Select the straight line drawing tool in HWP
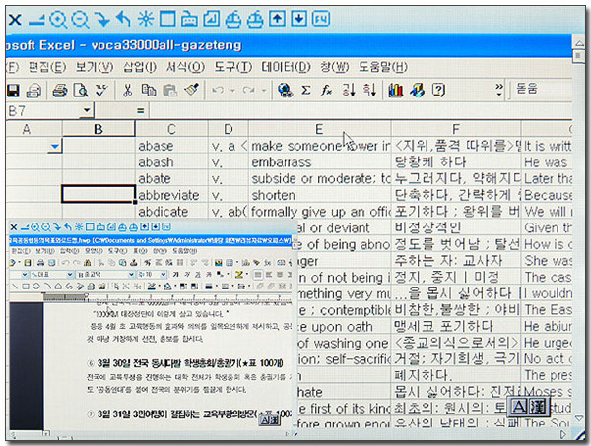The image size is (591, 446). click(x=15, y=287)
